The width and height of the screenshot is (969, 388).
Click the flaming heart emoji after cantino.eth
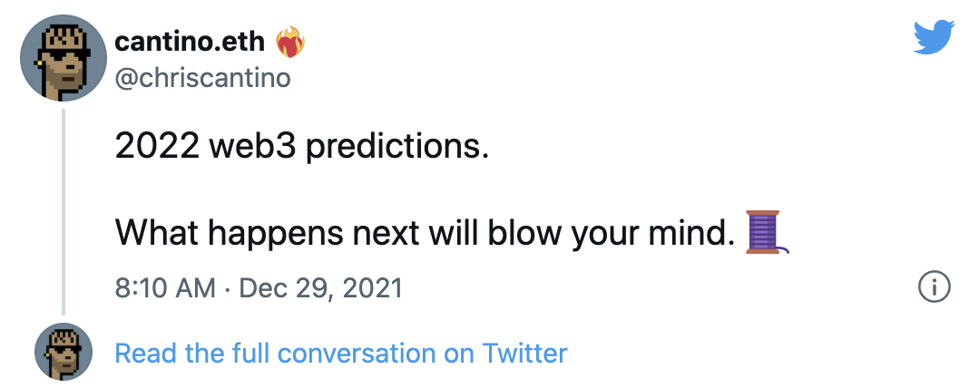[x=290, y=42]
